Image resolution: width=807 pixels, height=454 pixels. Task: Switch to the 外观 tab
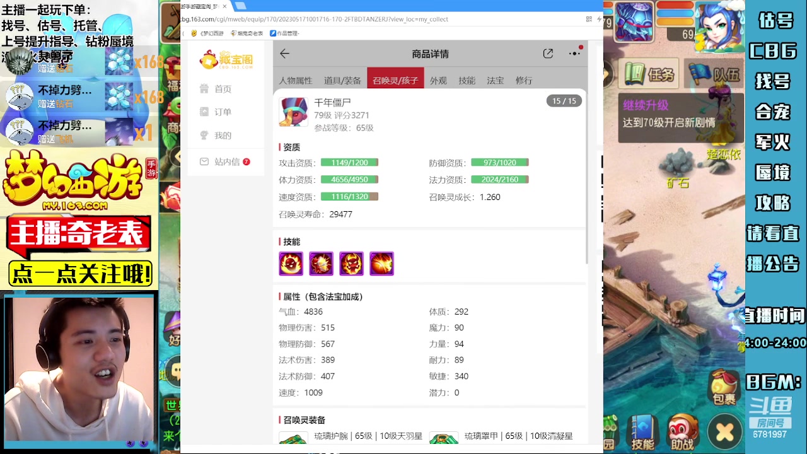[438, 80]
